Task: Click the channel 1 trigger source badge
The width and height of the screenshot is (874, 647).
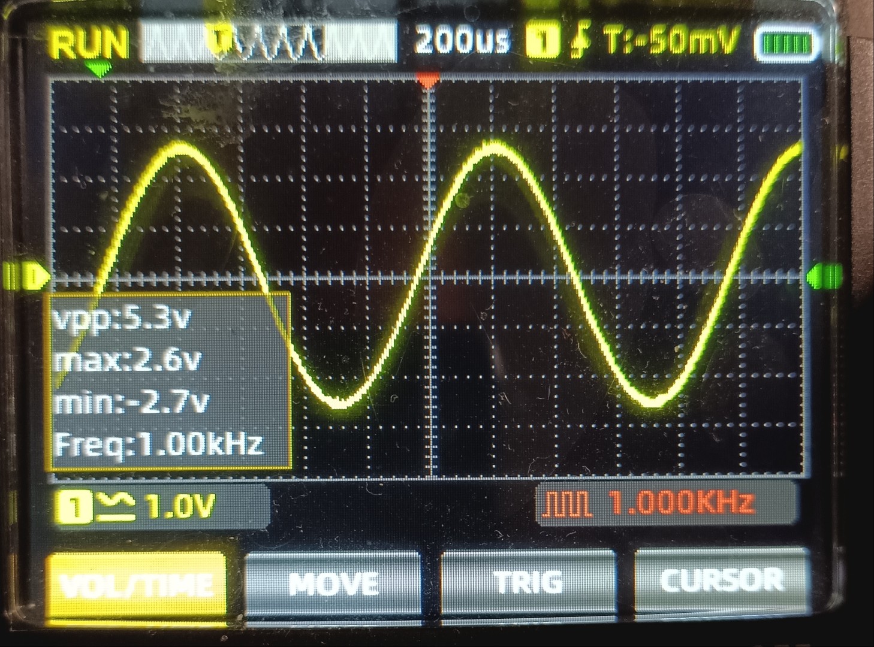Action: [543, 42]
